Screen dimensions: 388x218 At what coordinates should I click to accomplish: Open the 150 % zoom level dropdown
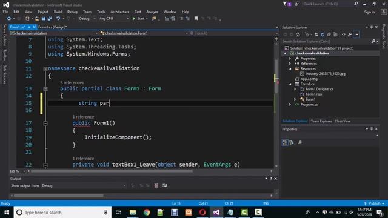pos(18,171)
